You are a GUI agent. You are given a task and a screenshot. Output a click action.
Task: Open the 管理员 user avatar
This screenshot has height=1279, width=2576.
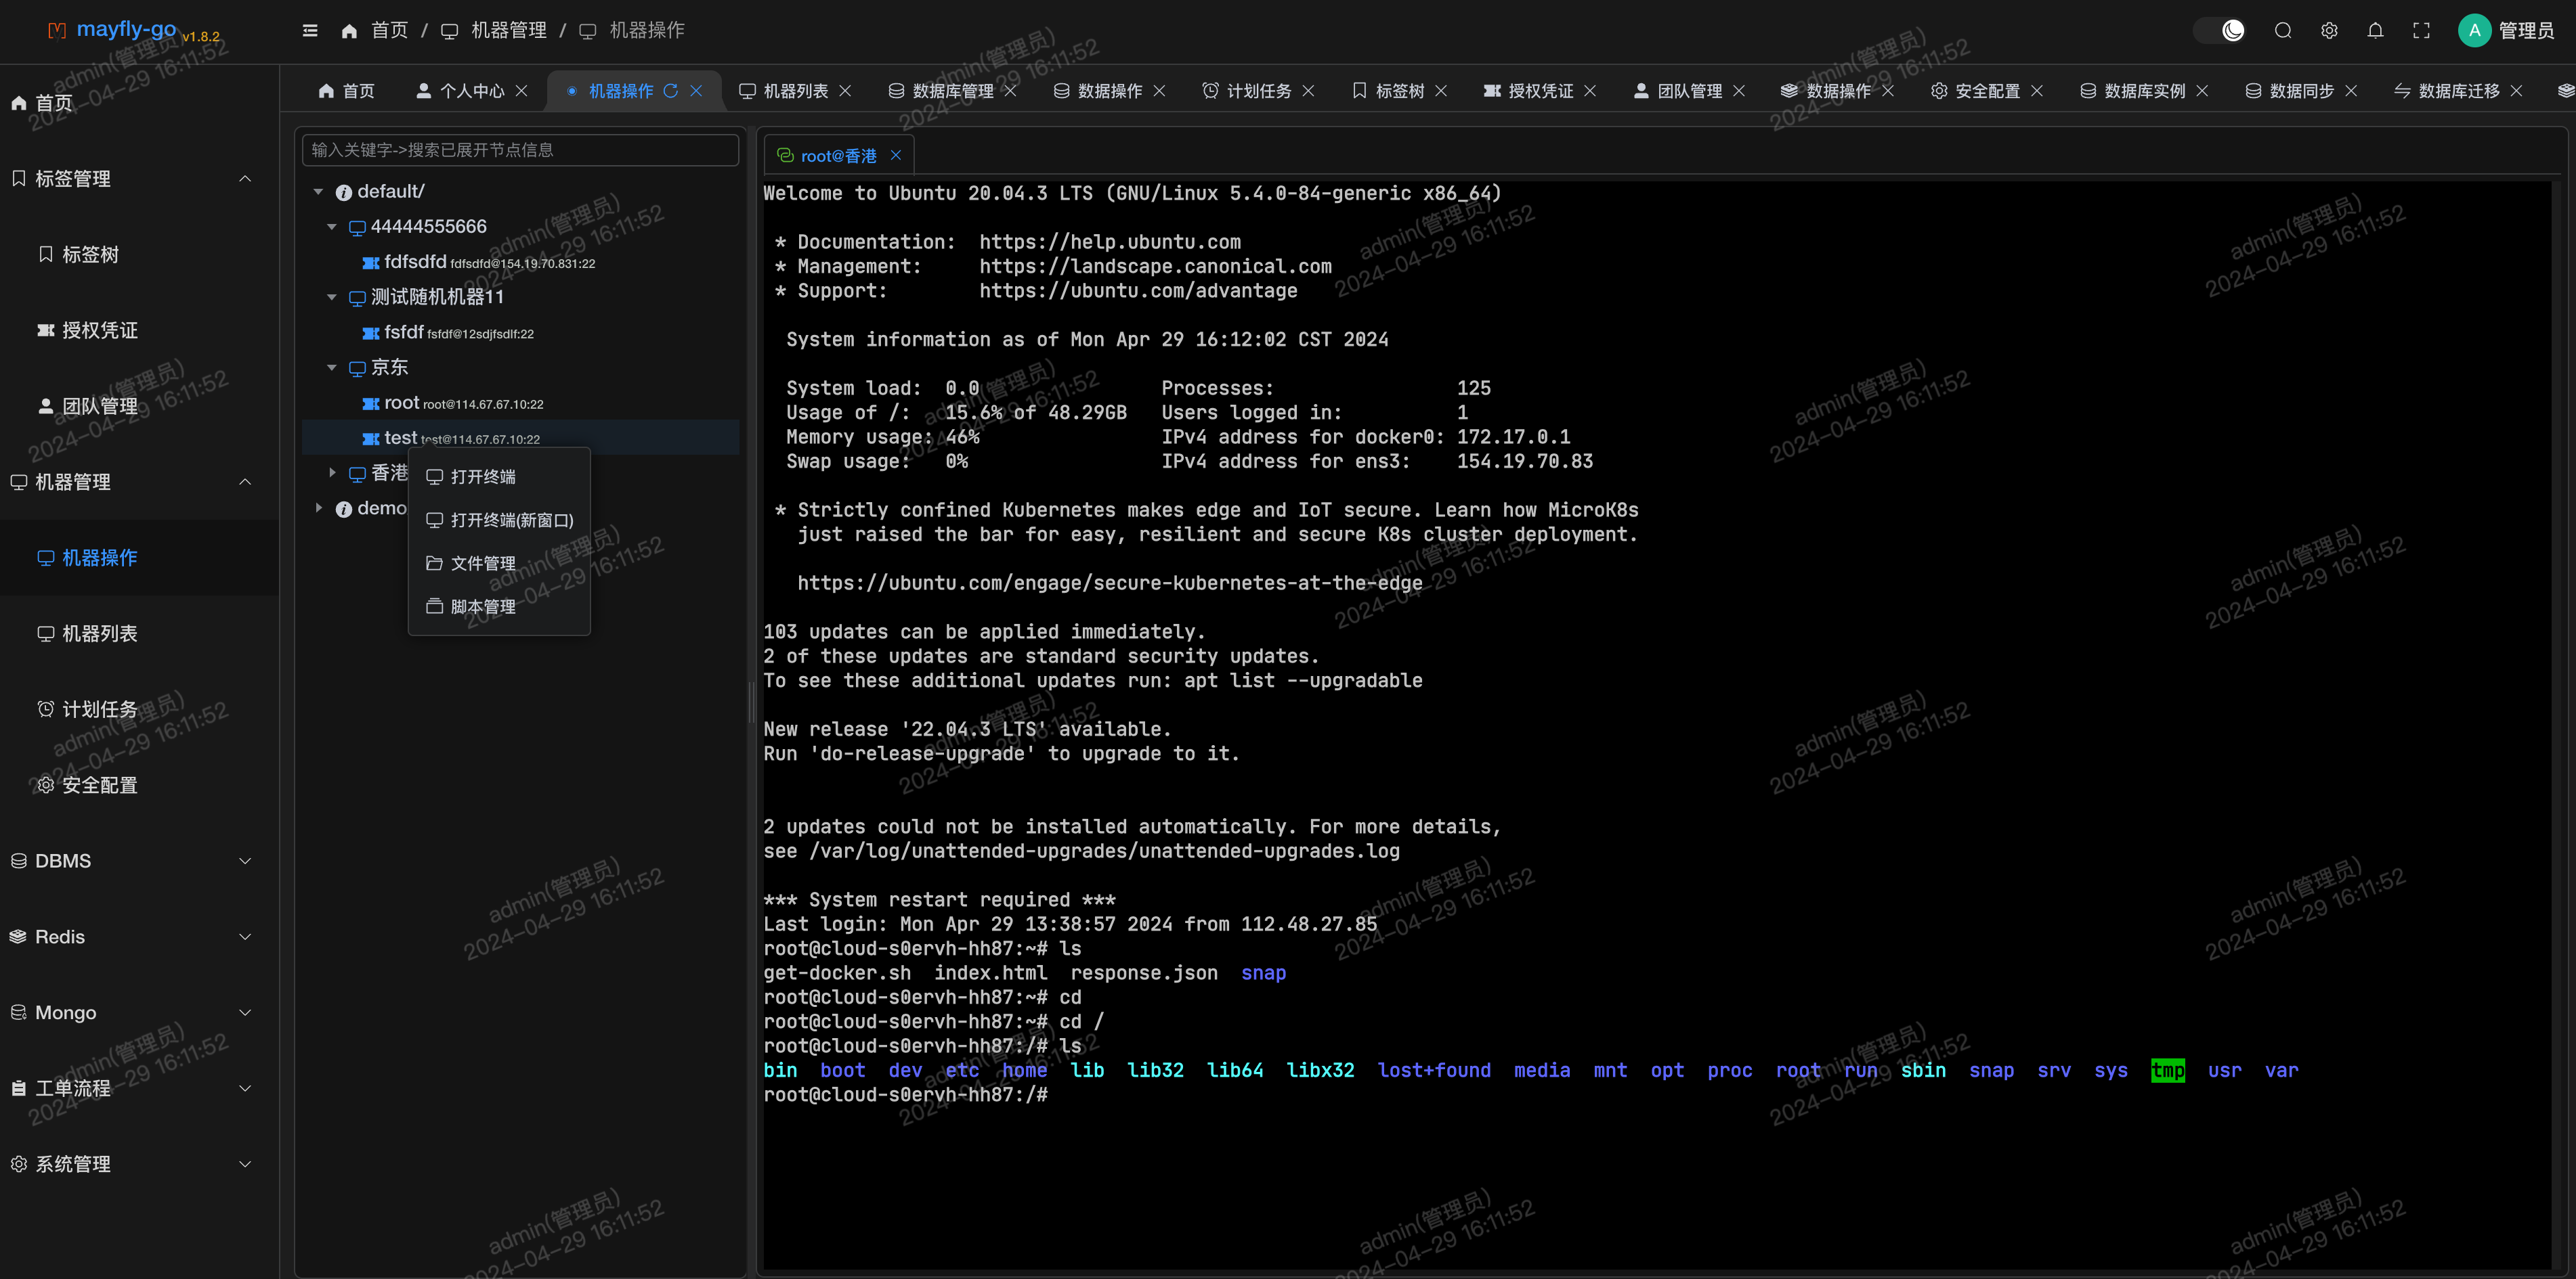(x=2474, y=31)
